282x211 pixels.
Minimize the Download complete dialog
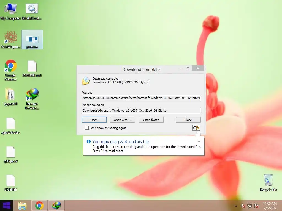181,68
